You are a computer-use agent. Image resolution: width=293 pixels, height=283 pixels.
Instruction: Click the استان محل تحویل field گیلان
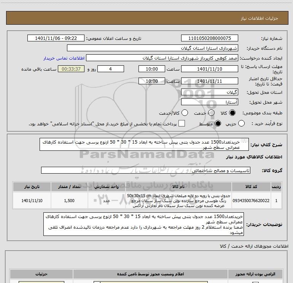pos(209,92)
